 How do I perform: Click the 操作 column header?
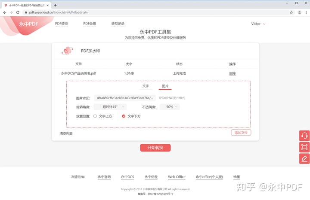click(x=232, y=64)
